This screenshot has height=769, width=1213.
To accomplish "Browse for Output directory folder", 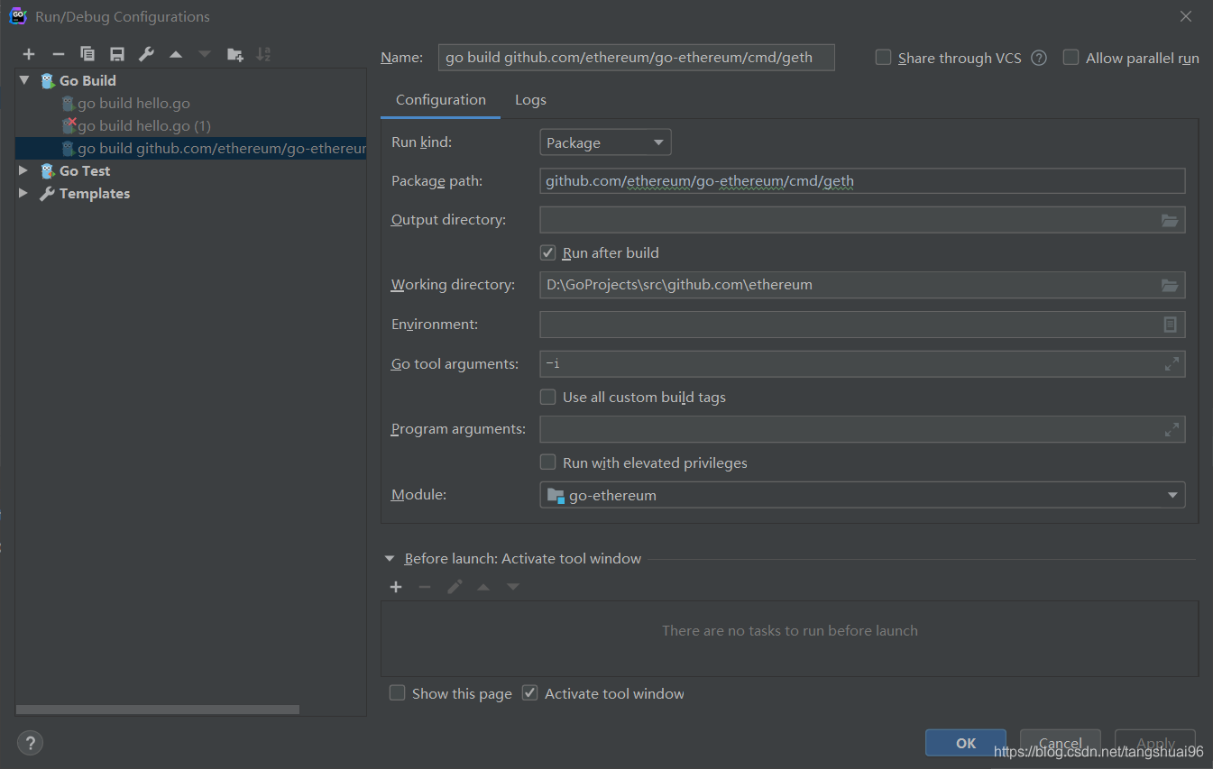I will point(1170,220).
